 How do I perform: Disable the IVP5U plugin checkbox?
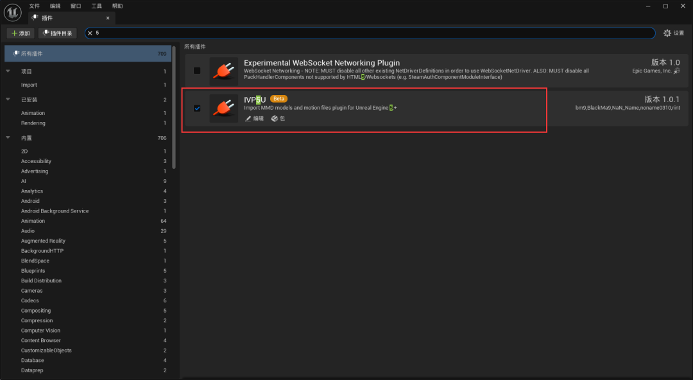(x=197, y=108)
